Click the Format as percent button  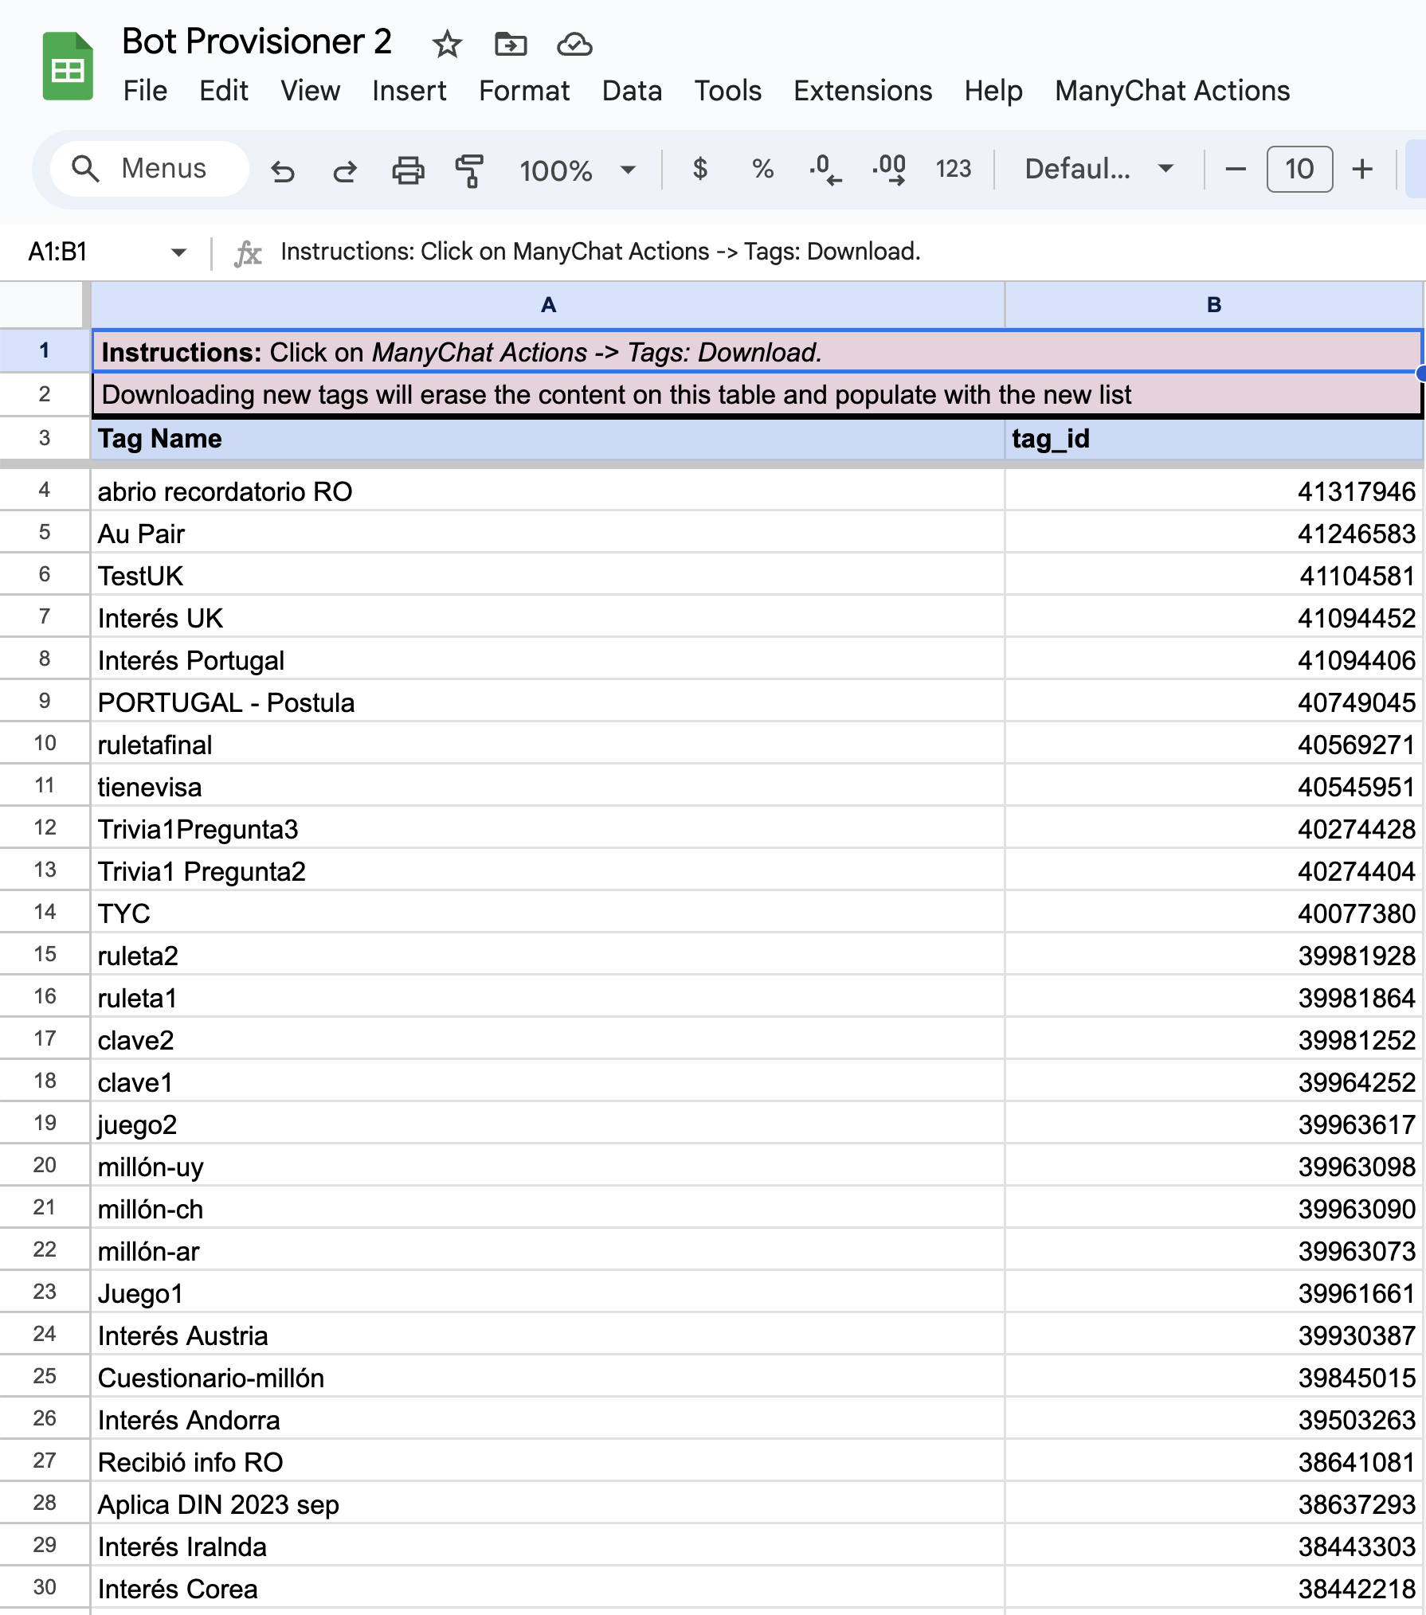tap(762, 169)
